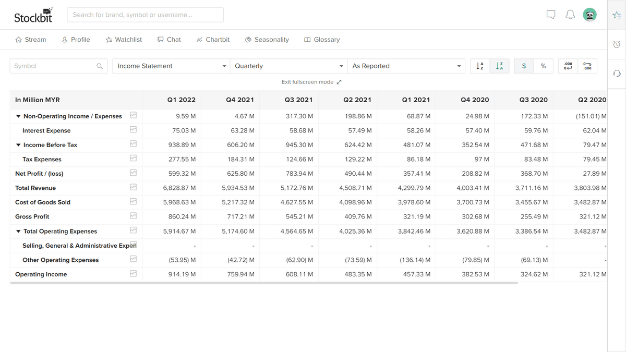The width and height of the screenshot is (626, 352).
Task: Click the user profile avatar
Action: pos(589,15)
